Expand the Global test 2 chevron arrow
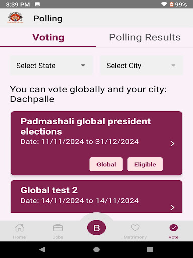193x258 pixels. pos(172,207)
